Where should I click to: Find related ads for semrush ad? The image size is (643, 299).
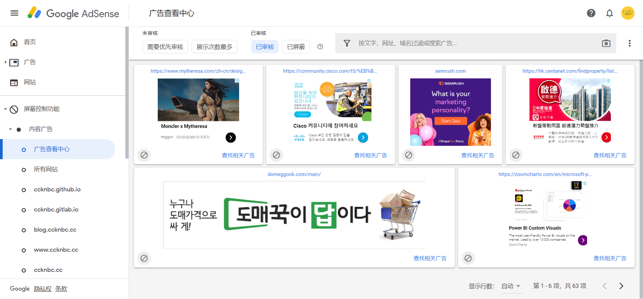478,155
